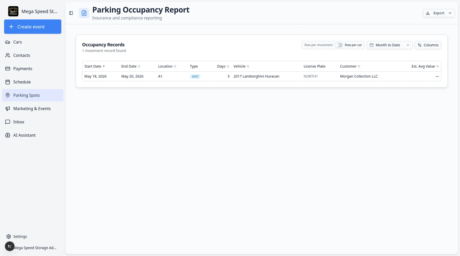This screenshot has height=256, width=460.
Task: Click the License Plate column header
Action: click(x=314, y=66)
